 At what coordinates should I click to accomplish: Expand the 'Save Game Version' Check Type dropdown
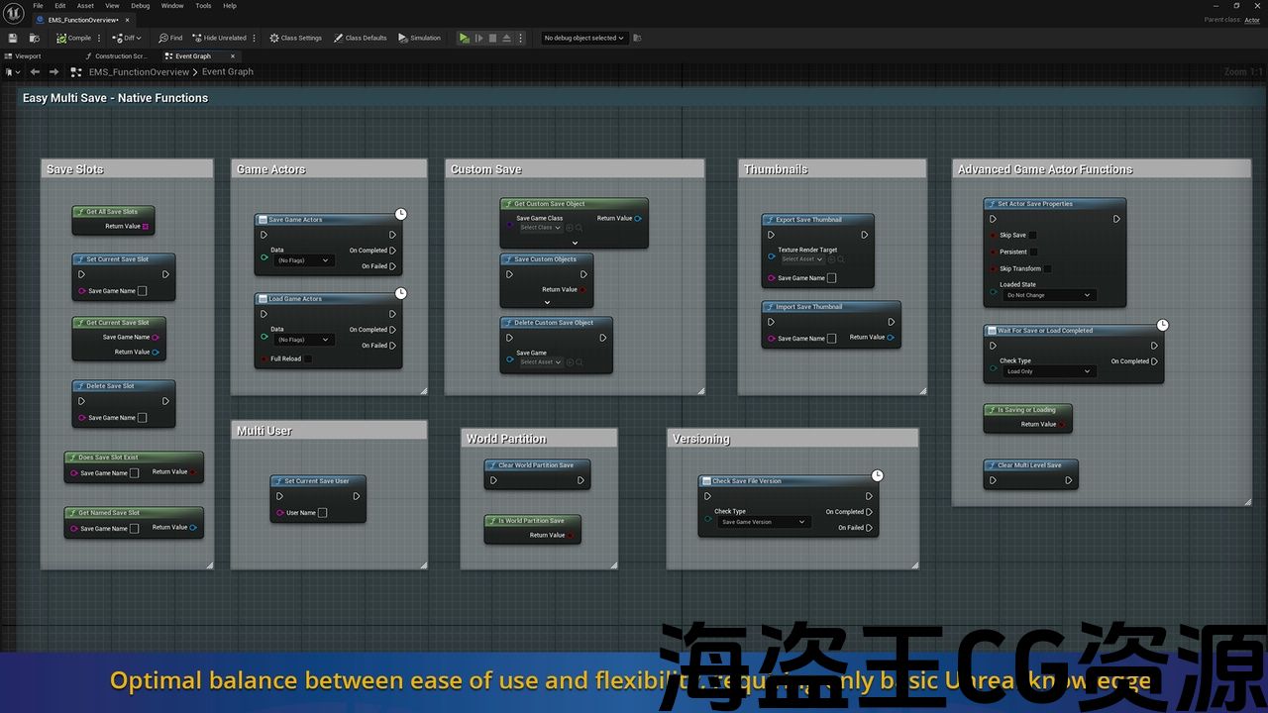[762, 522]
